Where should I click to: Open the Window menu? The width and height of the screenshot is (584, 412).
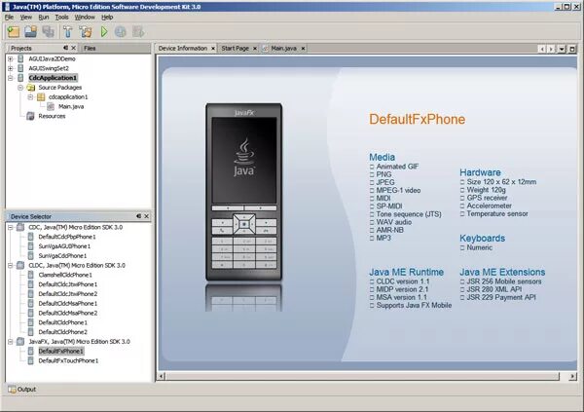[85, 18]
